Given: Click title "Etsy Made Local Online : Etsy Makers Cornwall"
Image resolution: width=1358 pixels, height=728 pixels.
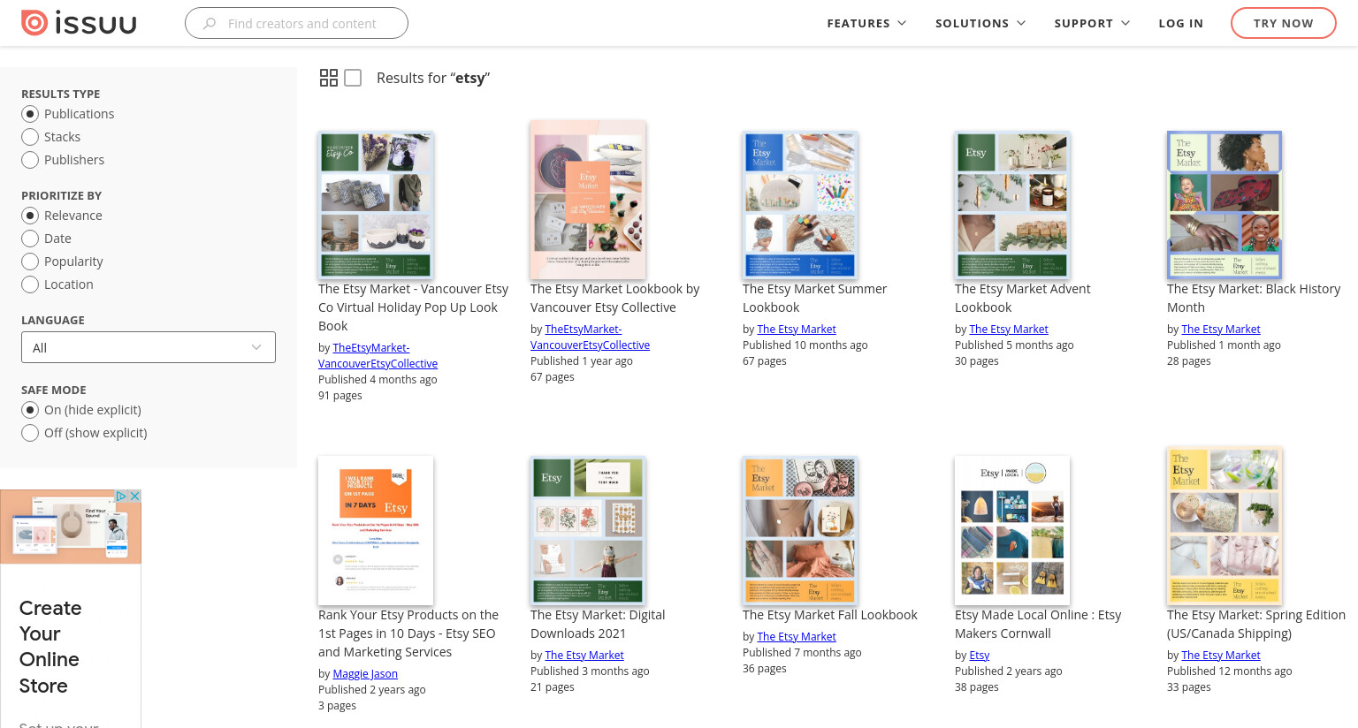Looking at the screenshot, I should (x=1038, y=624).
